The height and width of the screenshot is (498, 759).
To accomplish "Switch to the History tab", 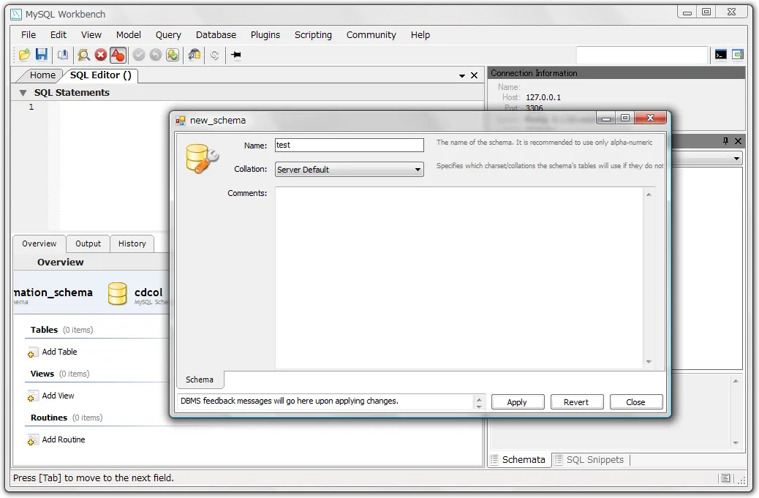I will 132,244.
